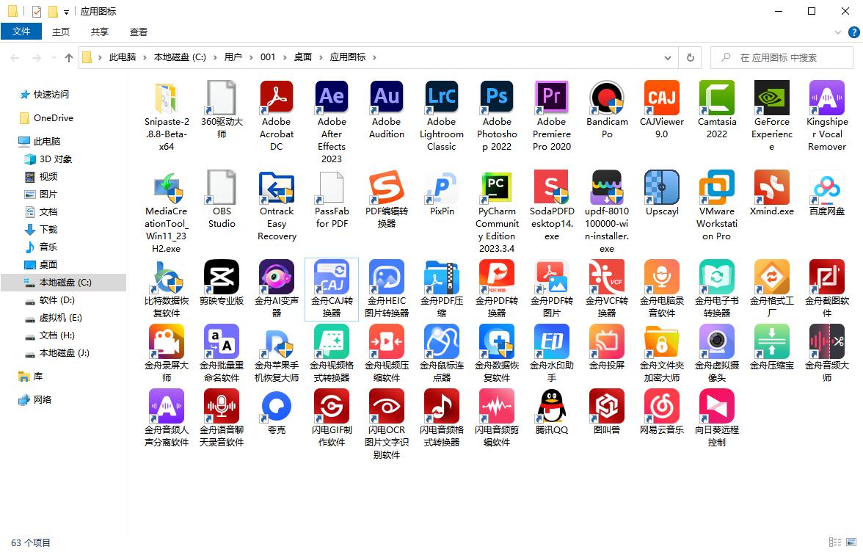Click the 百度网盘 shortcut icon
Image resolution: width=863 pixels, height=552 pixels.
tap(827, 187)
